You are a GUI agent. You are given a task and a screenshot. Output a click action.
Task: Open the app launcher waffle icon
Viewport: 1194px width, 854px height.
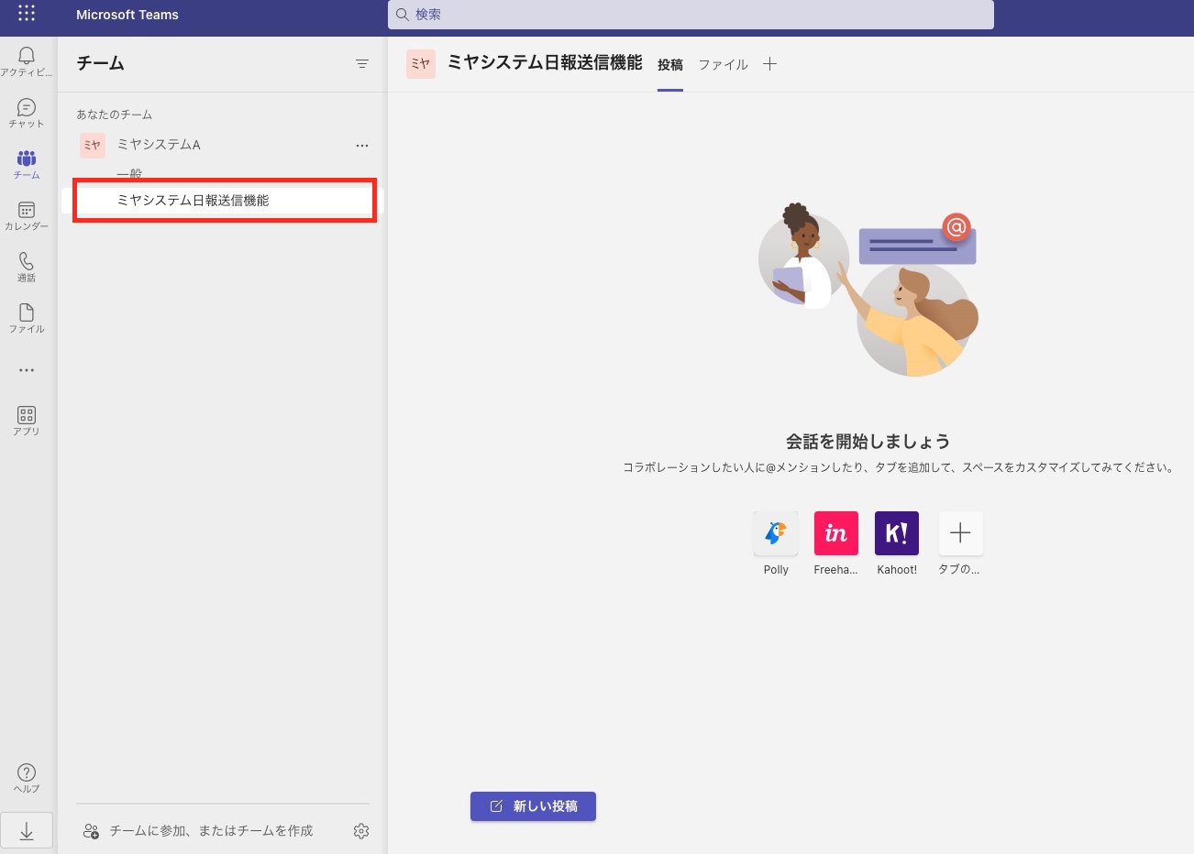[27, 14]
